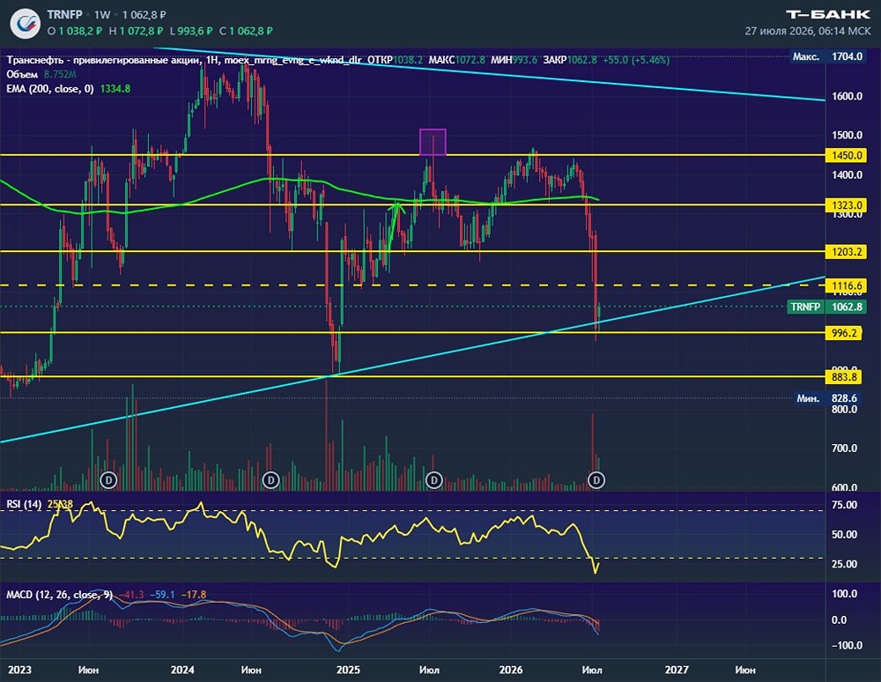Click the RSI (14) indicator legend
The height and width of the screenshot is (682, 881).
tap(24, 504)
